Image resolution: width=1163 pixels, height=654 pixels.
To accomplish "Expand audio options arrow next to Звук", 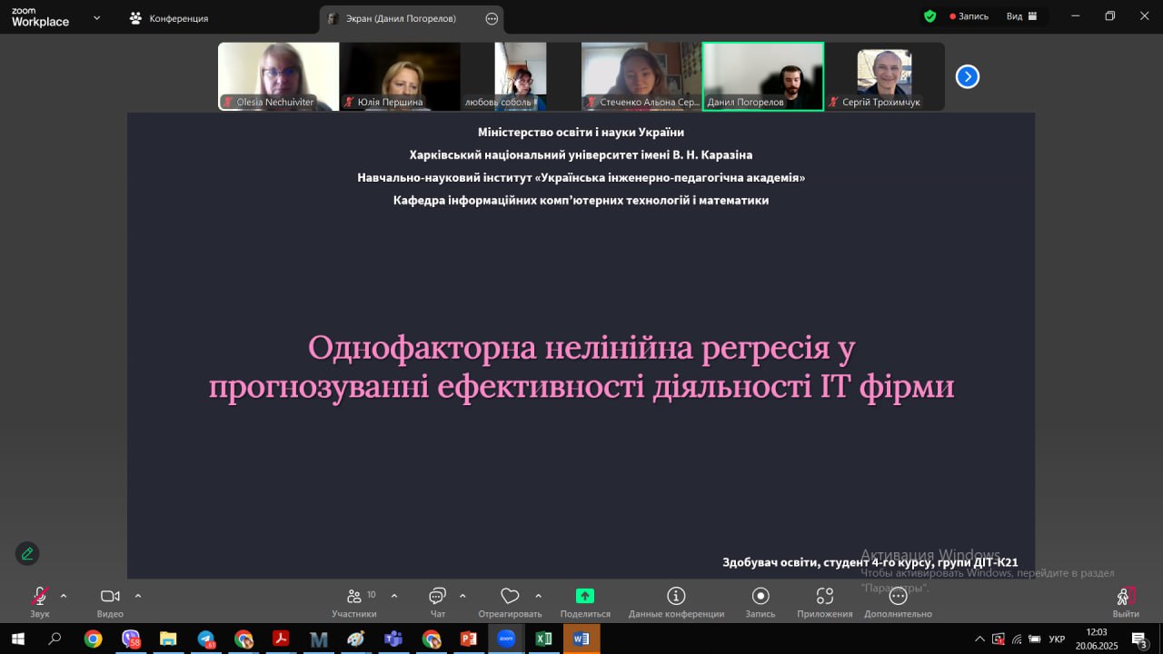I will (64, 596).
